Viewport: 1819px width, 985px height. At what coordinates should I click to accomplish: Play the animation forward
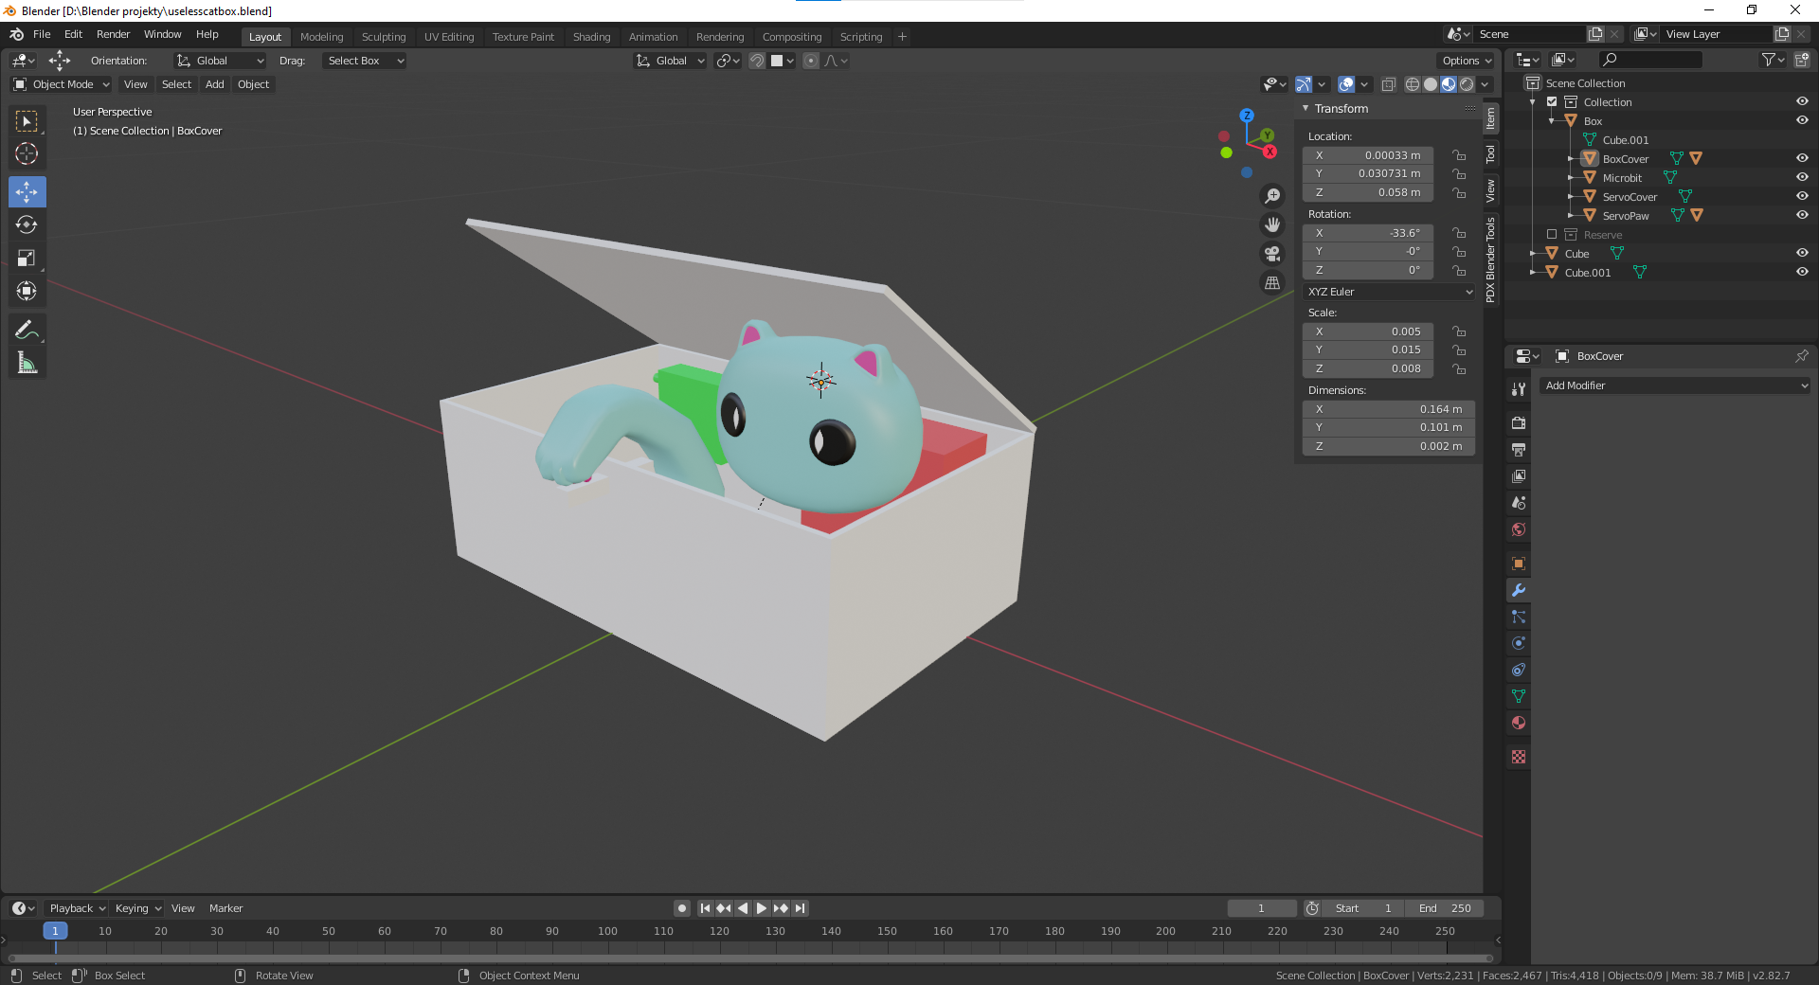[762, 908]
